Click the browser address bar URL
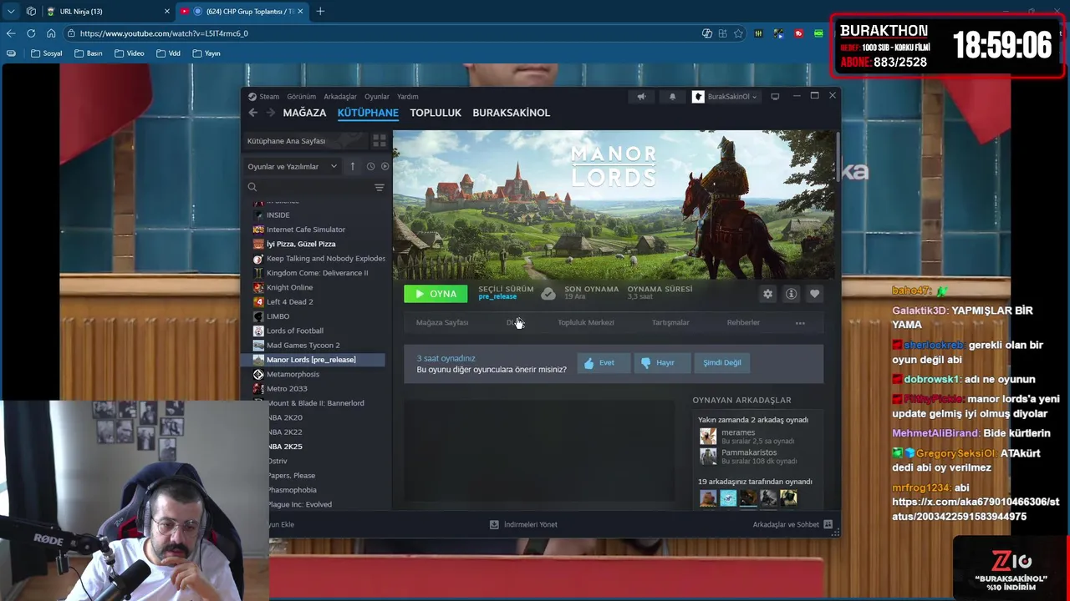Screen dimensions: 1070x601 click(164, 33)
